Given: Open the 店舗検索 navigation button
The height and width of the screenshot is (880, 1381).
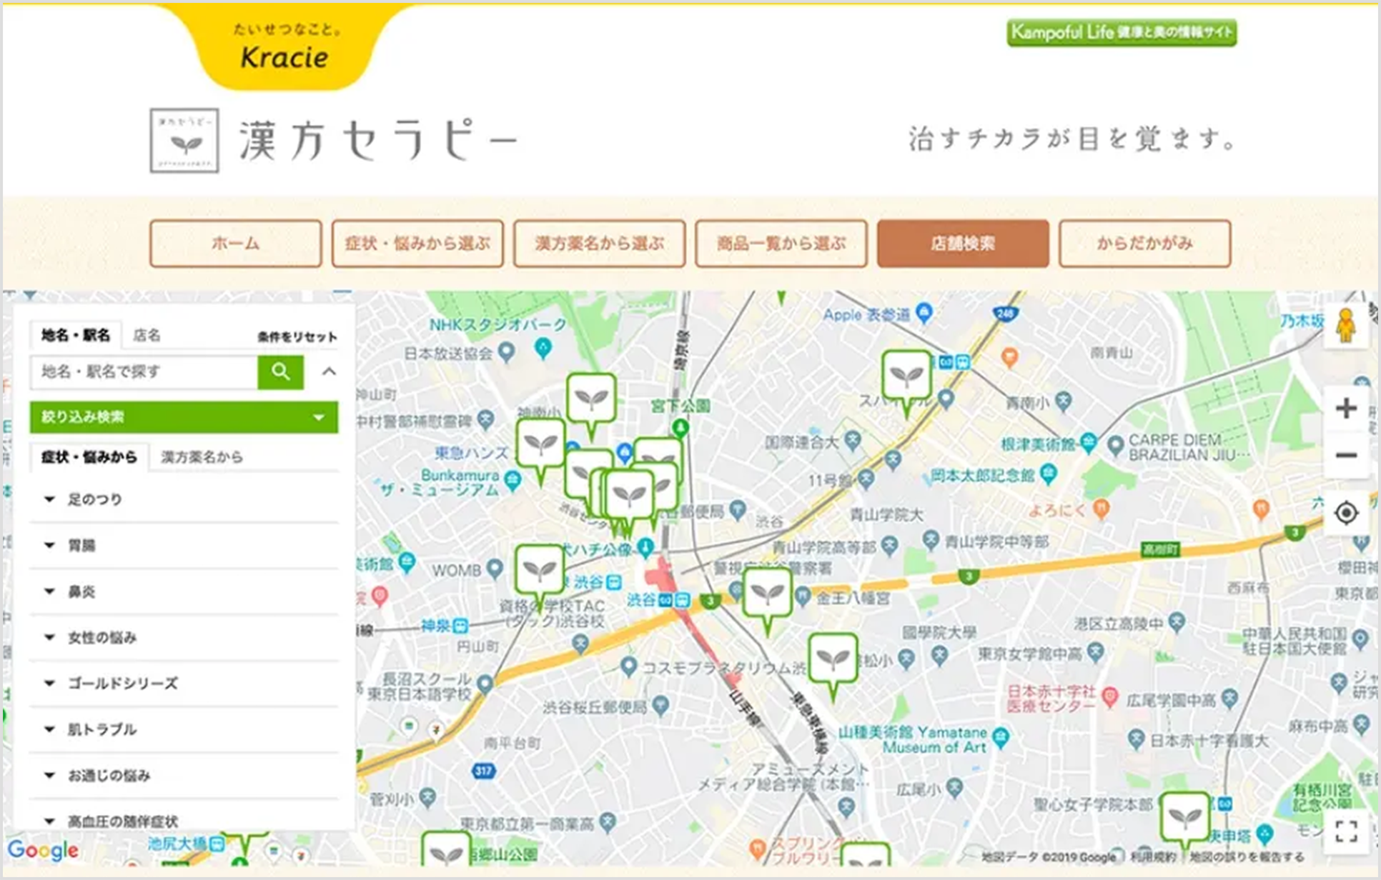Looking at the screenshot, I should click(x=963, y=244).
